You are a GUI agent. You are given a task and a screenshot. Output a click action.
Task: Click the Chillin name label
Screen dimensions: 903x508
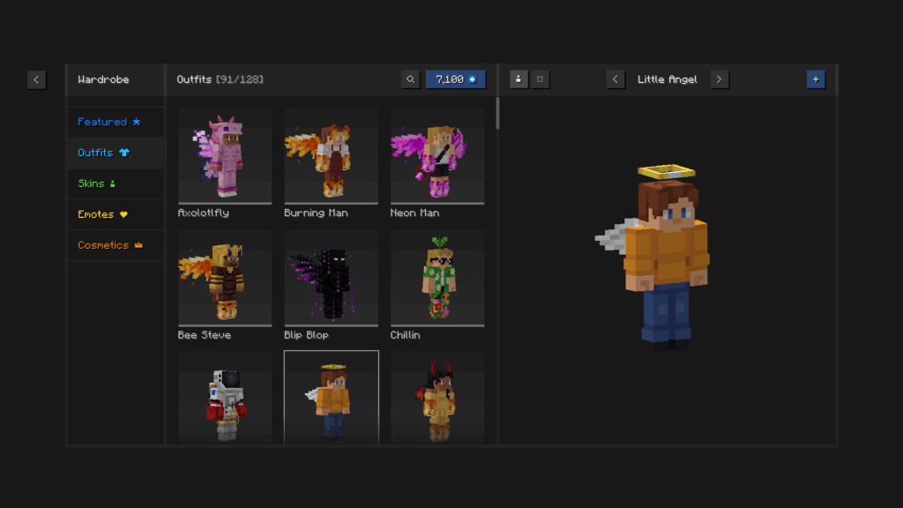click(406, 335)
